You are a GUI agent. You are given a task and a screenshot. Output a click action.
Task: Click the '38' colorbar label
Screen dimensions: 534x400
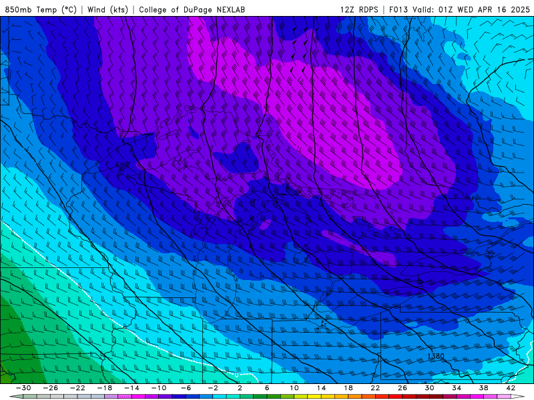pyautogui.click(x=483, y=388)
